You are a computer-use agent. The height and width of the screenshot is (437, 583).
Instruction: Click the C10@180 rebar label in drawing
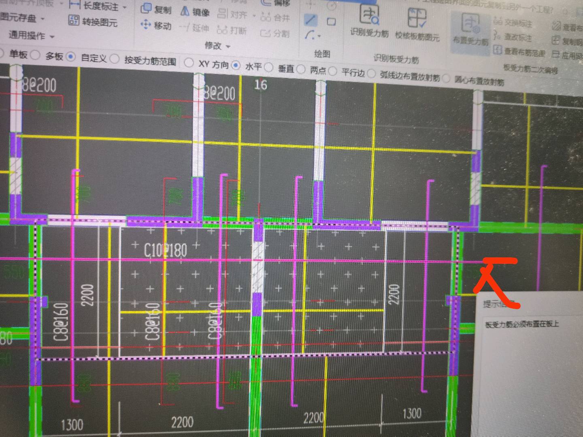[166, 250]
